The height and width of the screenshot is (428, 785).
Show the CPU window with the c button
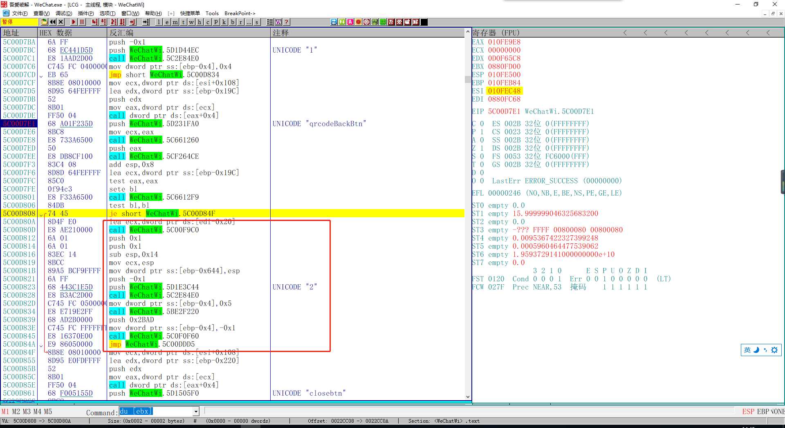point(208,22)
